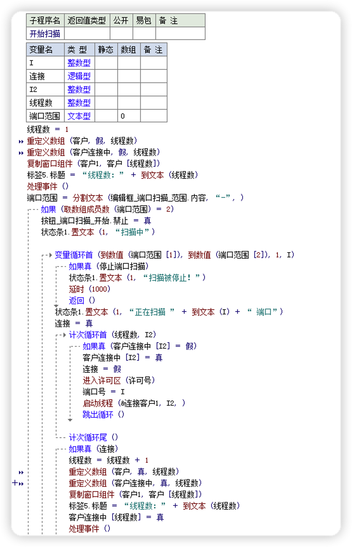The height and width of the screenshot is (547, 352).
Task: Click the 变量名 header cell
Action: click(x=45, y=50)
